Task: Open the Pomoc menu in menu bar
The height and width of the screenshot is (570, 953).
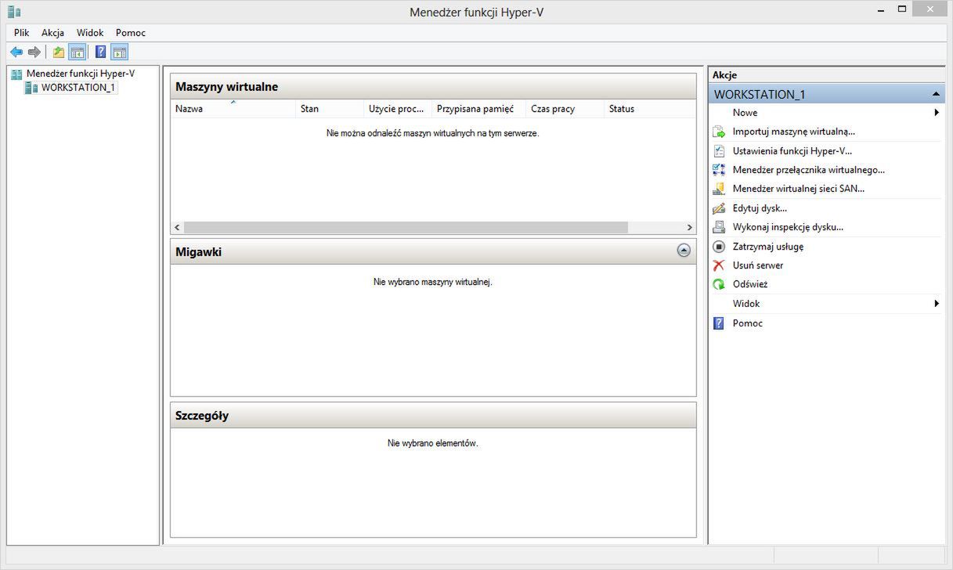Action: [x=131, y=33]
